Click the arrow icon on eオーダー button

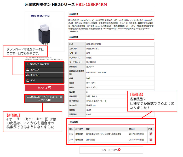[49, 100]
